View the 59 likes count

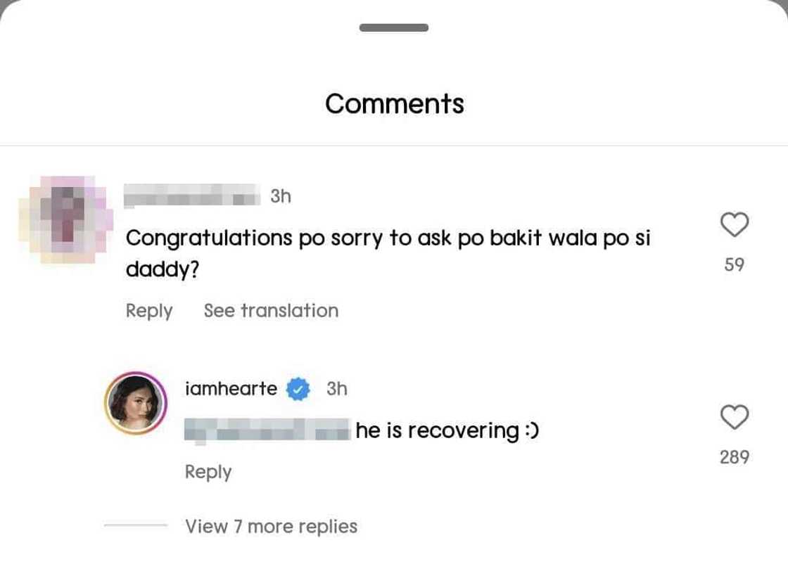735,264
